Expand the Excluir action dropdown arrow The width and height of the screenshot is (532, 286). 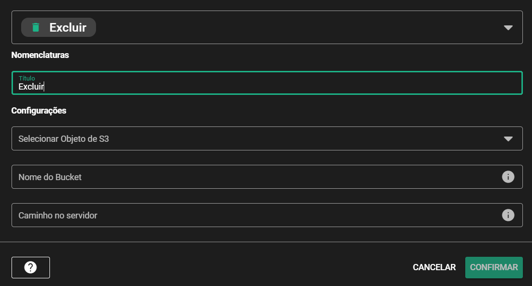point(508,28)
